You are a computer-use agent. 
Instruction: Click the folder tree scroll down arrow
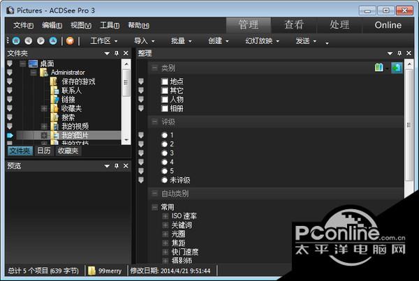[x=126, y=140]
